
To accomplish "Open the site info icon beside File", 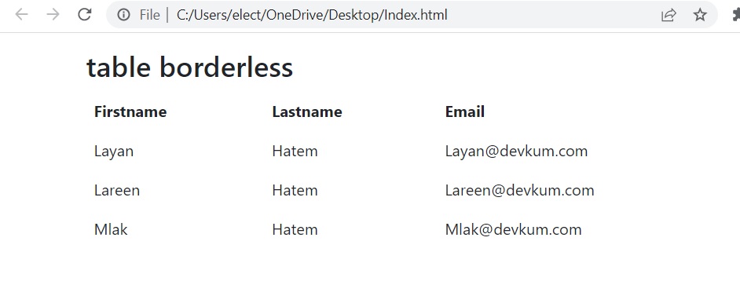I will 123,15.
